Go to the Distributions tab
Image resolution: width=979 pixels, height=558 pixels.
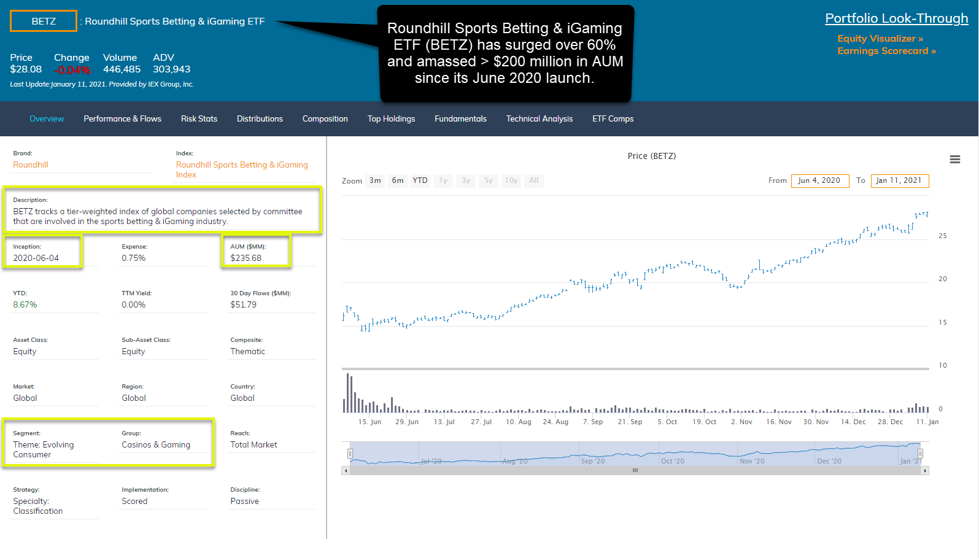pos(260,119)
